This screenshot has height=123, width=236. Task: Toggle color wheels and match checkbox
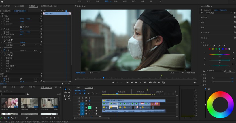(235, 32)
